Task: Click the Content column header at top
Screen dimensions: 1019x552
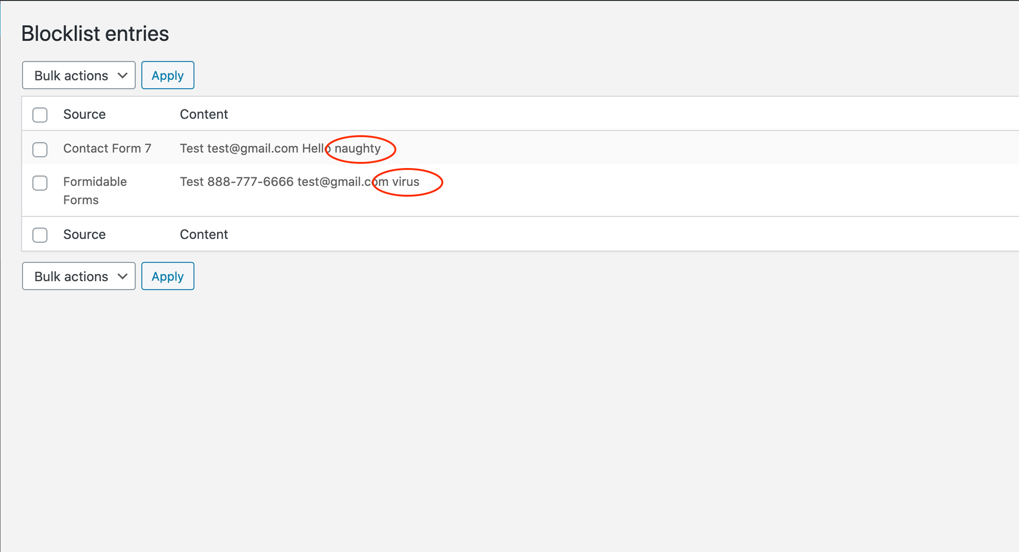Action: (x=204, y=114)
